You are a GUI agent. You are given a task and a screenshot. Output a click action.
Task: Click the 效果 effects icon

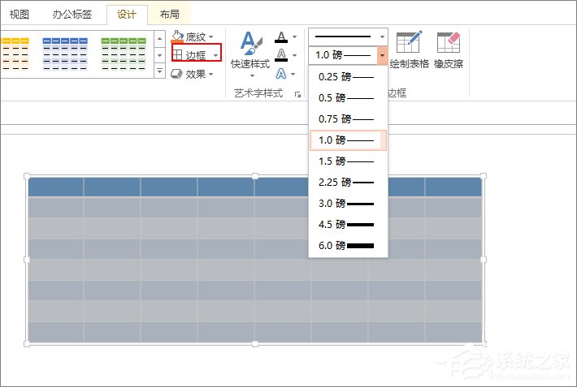tap(176, 74)
